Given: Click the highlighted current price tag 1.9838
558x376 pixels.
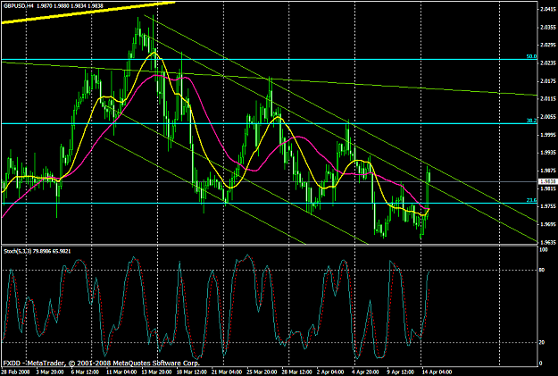Looking at the screenshot, I should click(x=547, y=181).
